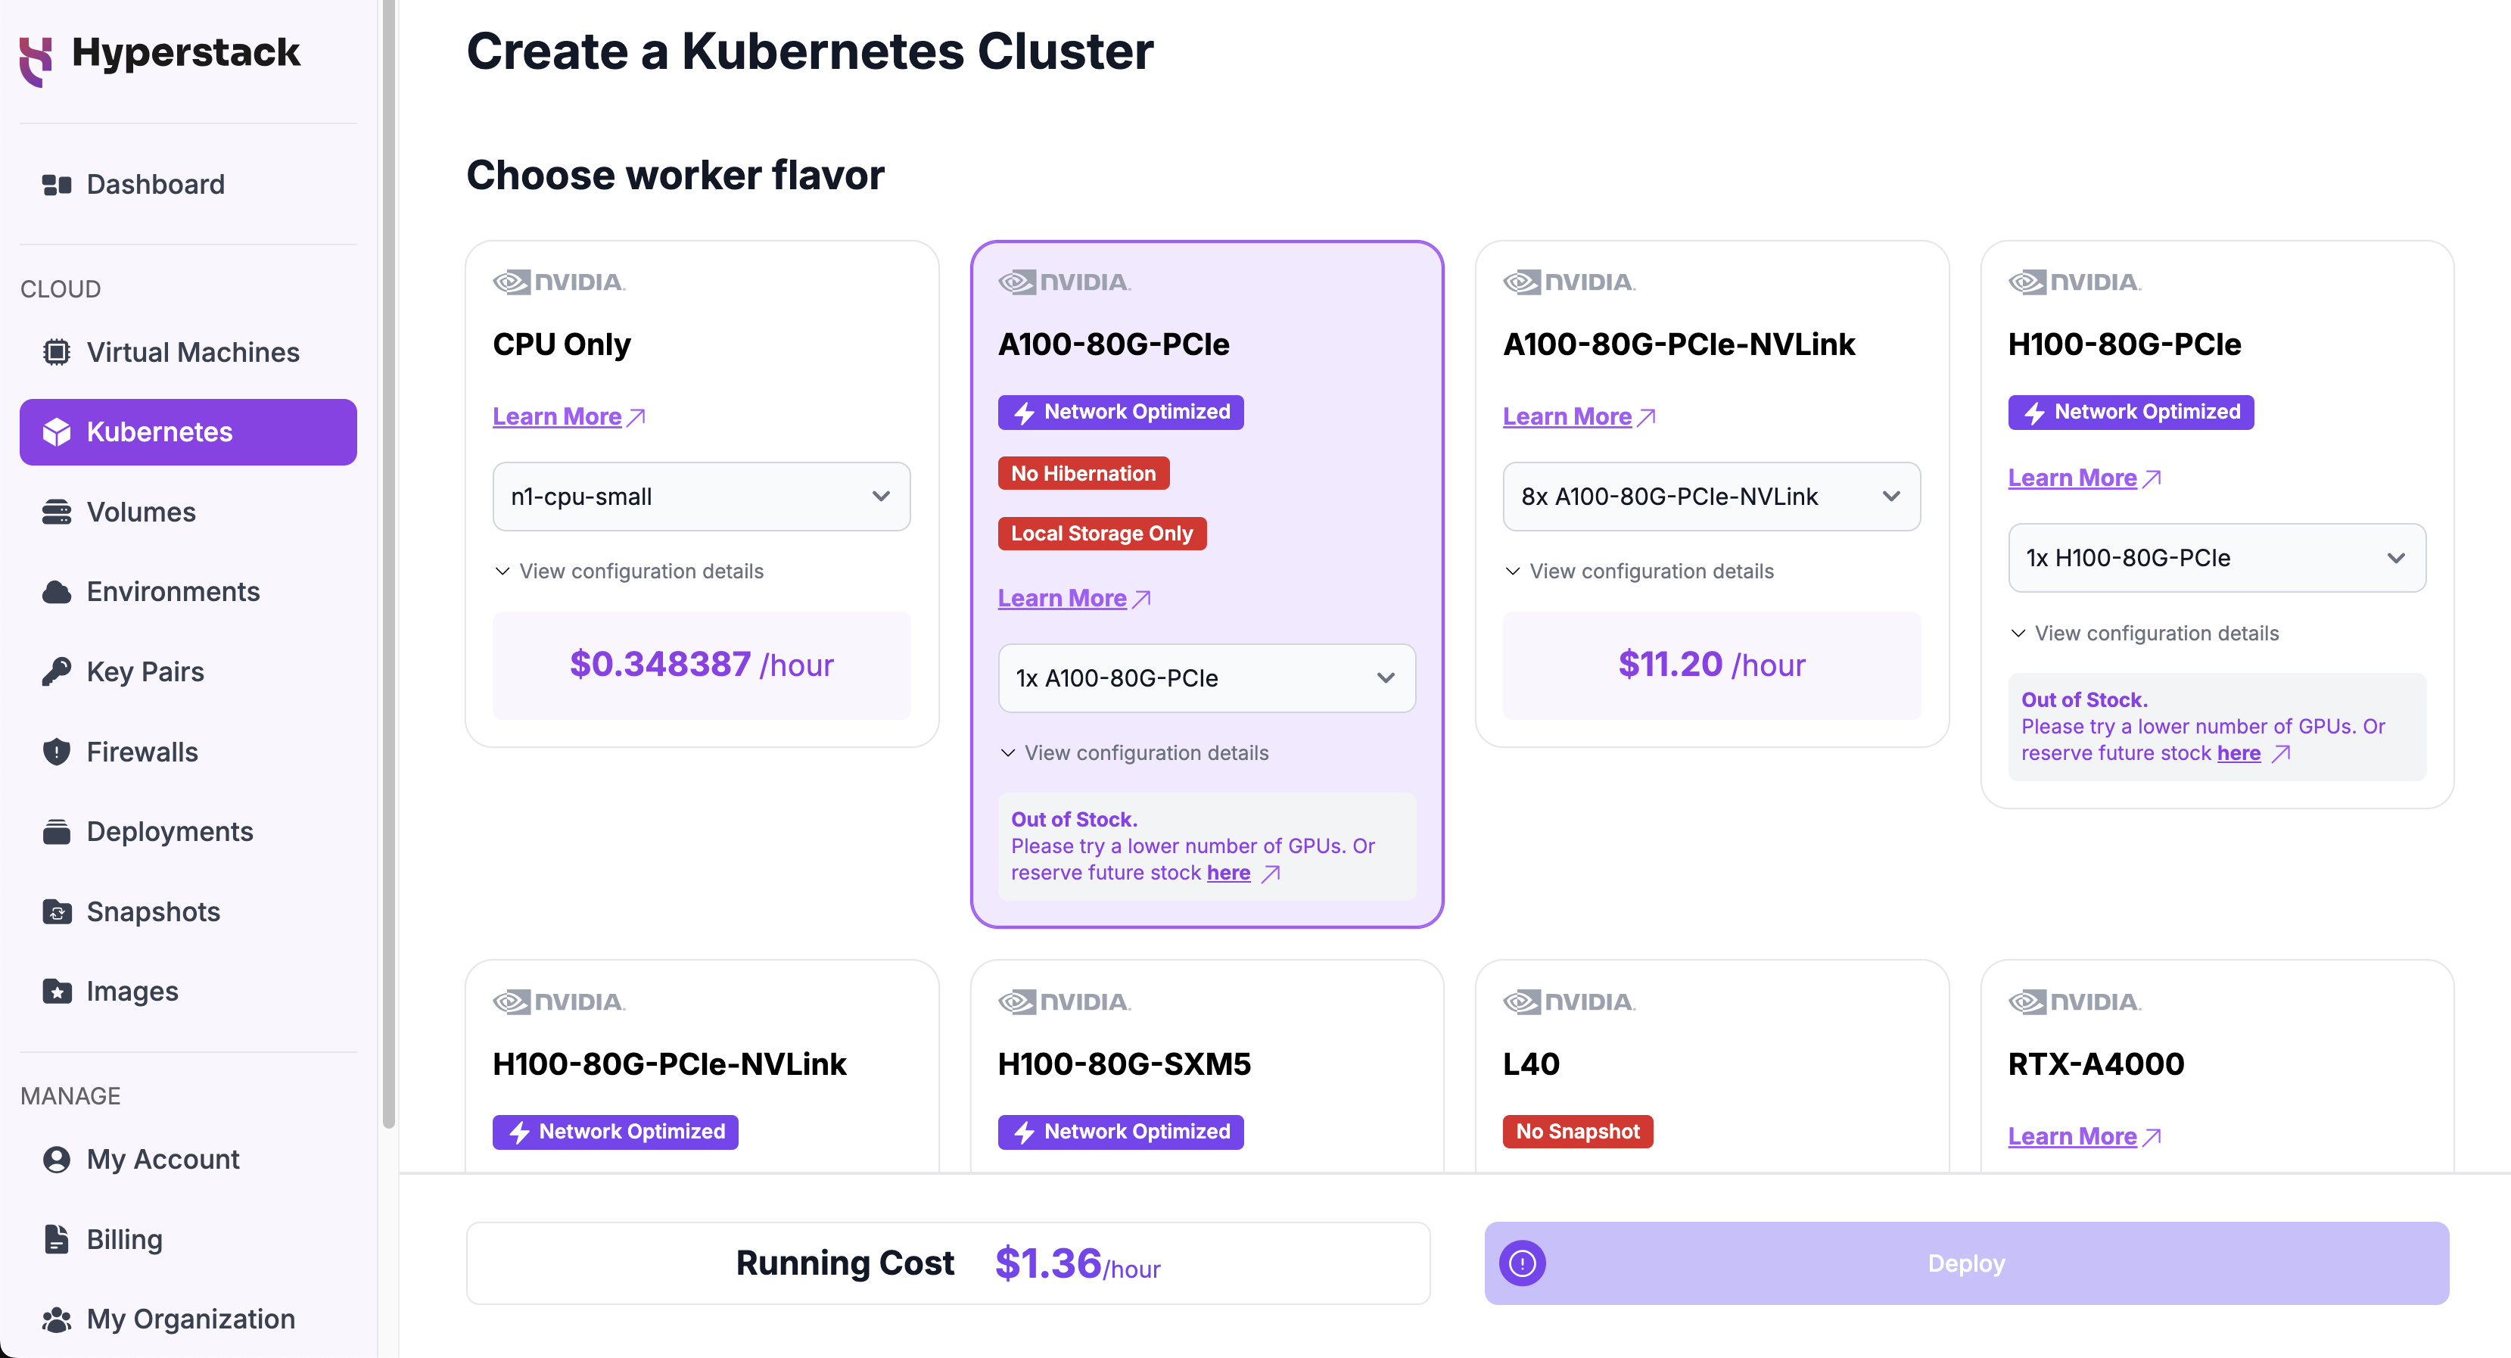Click the Kubernetes cube icon
This screenshot has width=2511, height=1358.
coord(57,432)
